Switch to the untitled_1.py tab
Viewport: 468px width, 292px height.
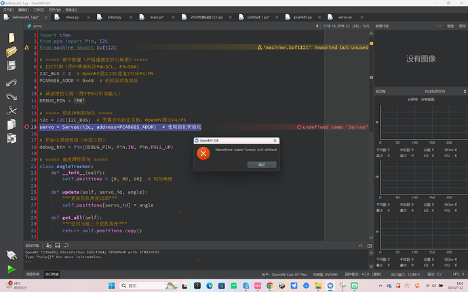[258, 18]
